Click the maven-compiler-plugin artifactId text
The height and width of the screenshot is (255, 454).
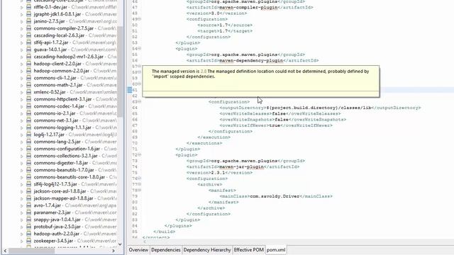click(248, 8)
